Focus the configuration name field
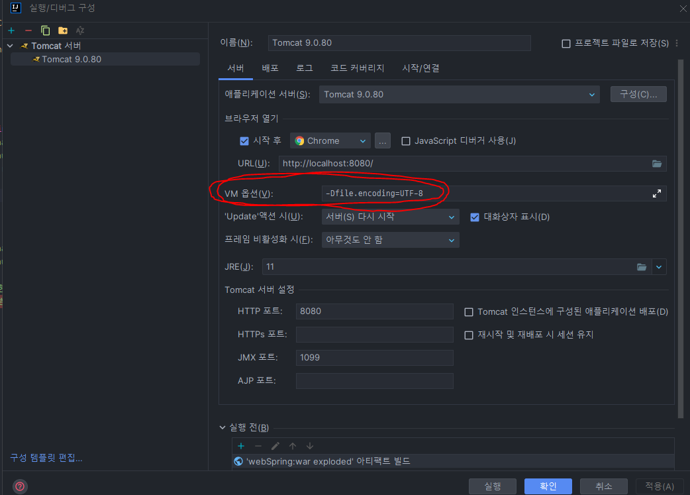The width and height of the screenshot is (690, 495). [x=399, y=43]
